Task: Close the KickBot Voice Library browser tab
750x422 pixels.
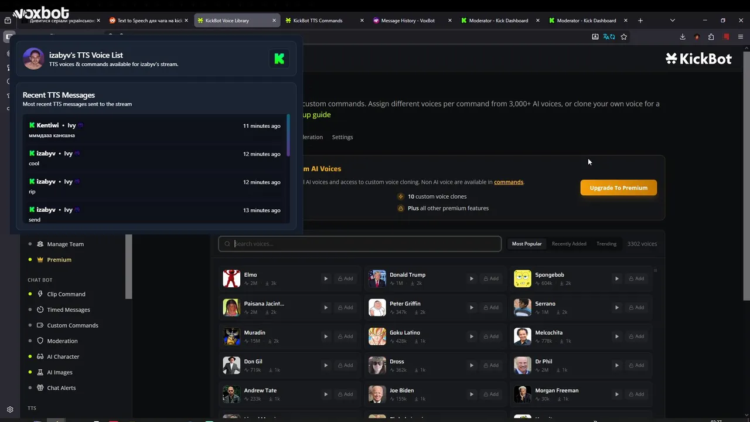Action: tap(274, 21)
